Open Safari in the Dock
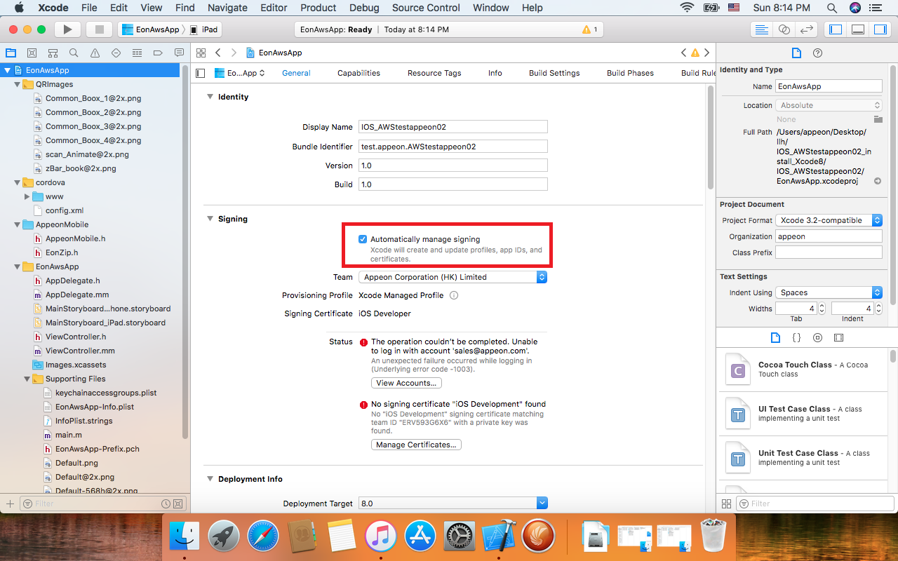898x561 pixels. (x=263, y=537)
